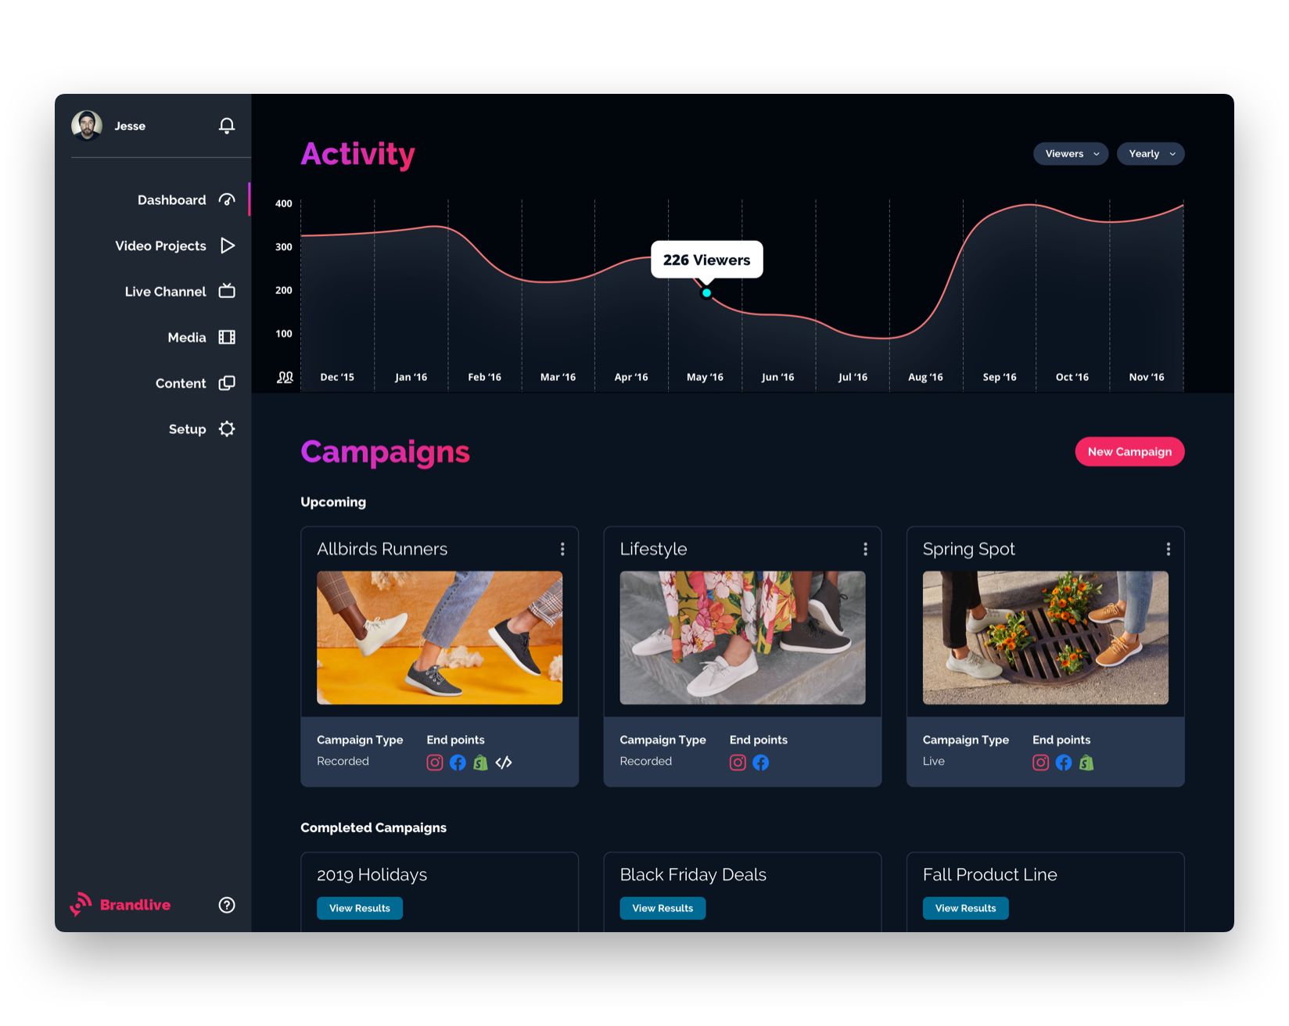Viewport: 1289px width, 1026px height.
Task: Click Jesse's profile avatar
Action: (87, 125)
